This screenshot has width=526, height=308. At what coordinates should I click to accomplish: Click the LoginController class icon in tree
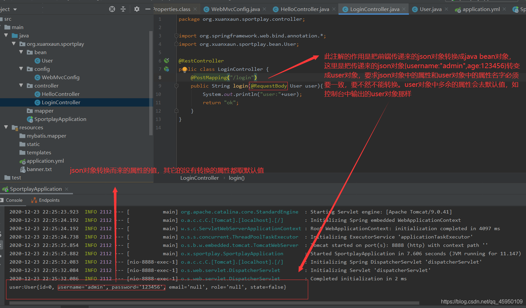[x=37, y=103]
